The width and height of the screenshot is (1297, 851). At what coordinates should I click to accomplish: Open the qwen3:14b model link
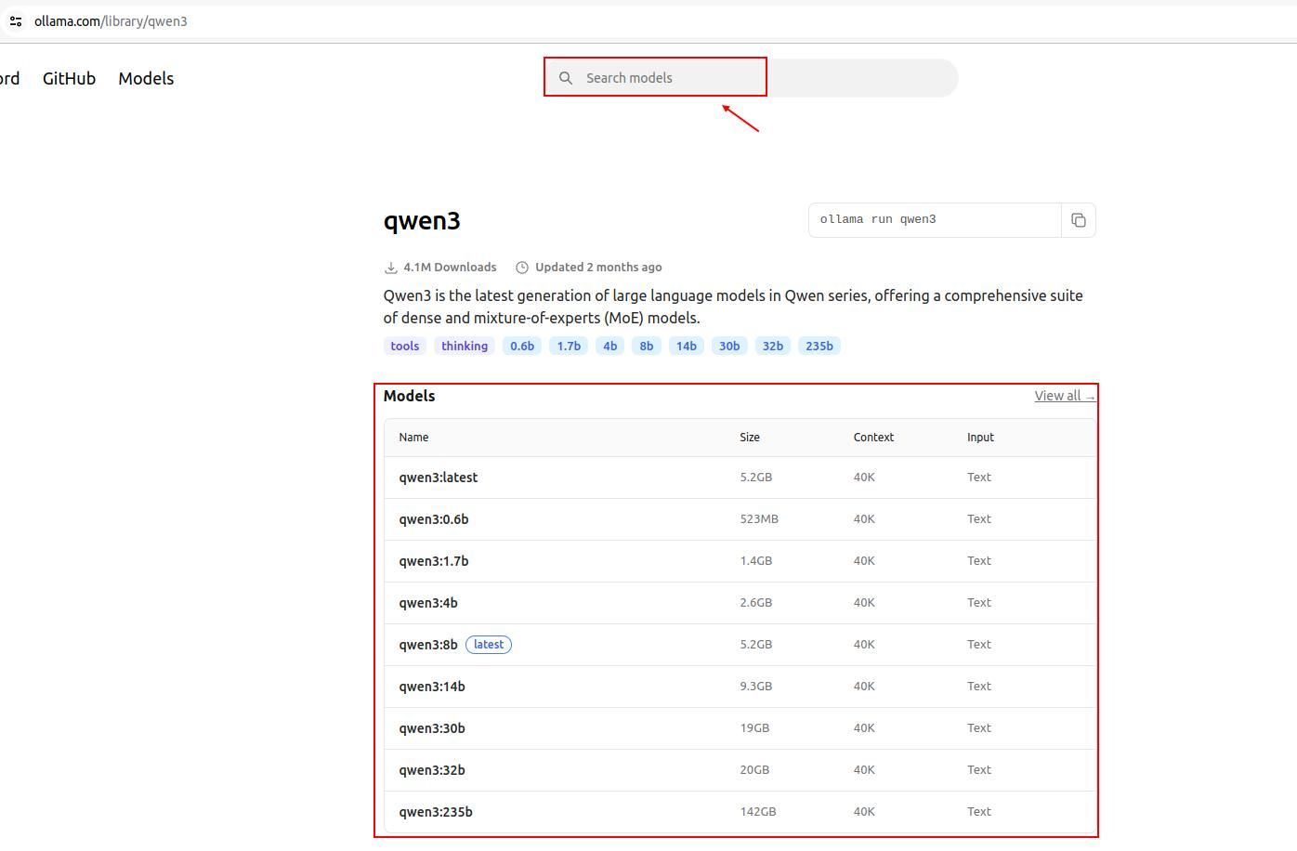tap(432, 687)
